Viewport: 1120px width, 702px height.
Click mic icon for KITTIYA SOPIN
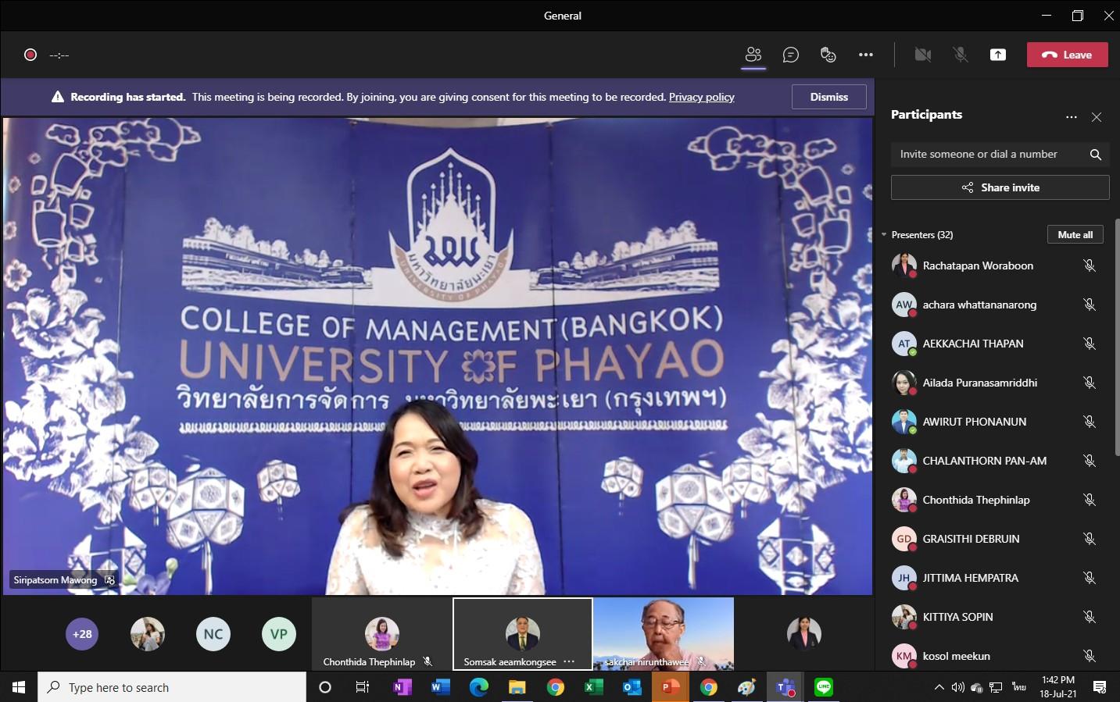pos(1090,617)
